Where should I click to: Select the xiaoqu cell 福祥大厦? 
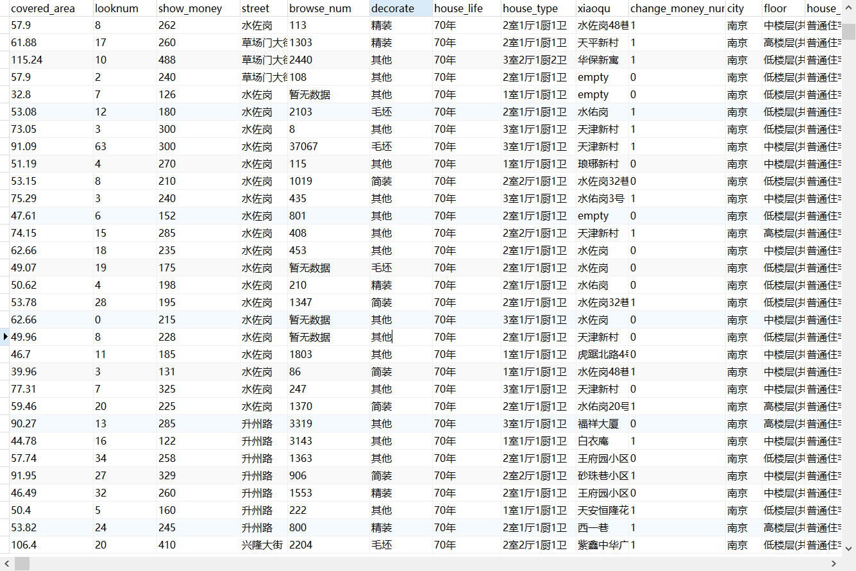point(601,423)
